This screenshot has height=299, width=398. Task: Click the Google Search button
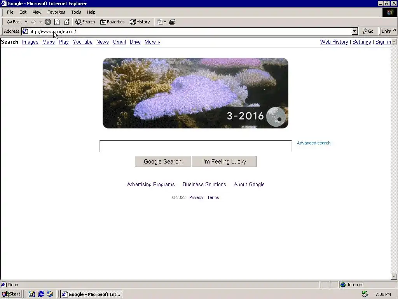click(162, 162)
